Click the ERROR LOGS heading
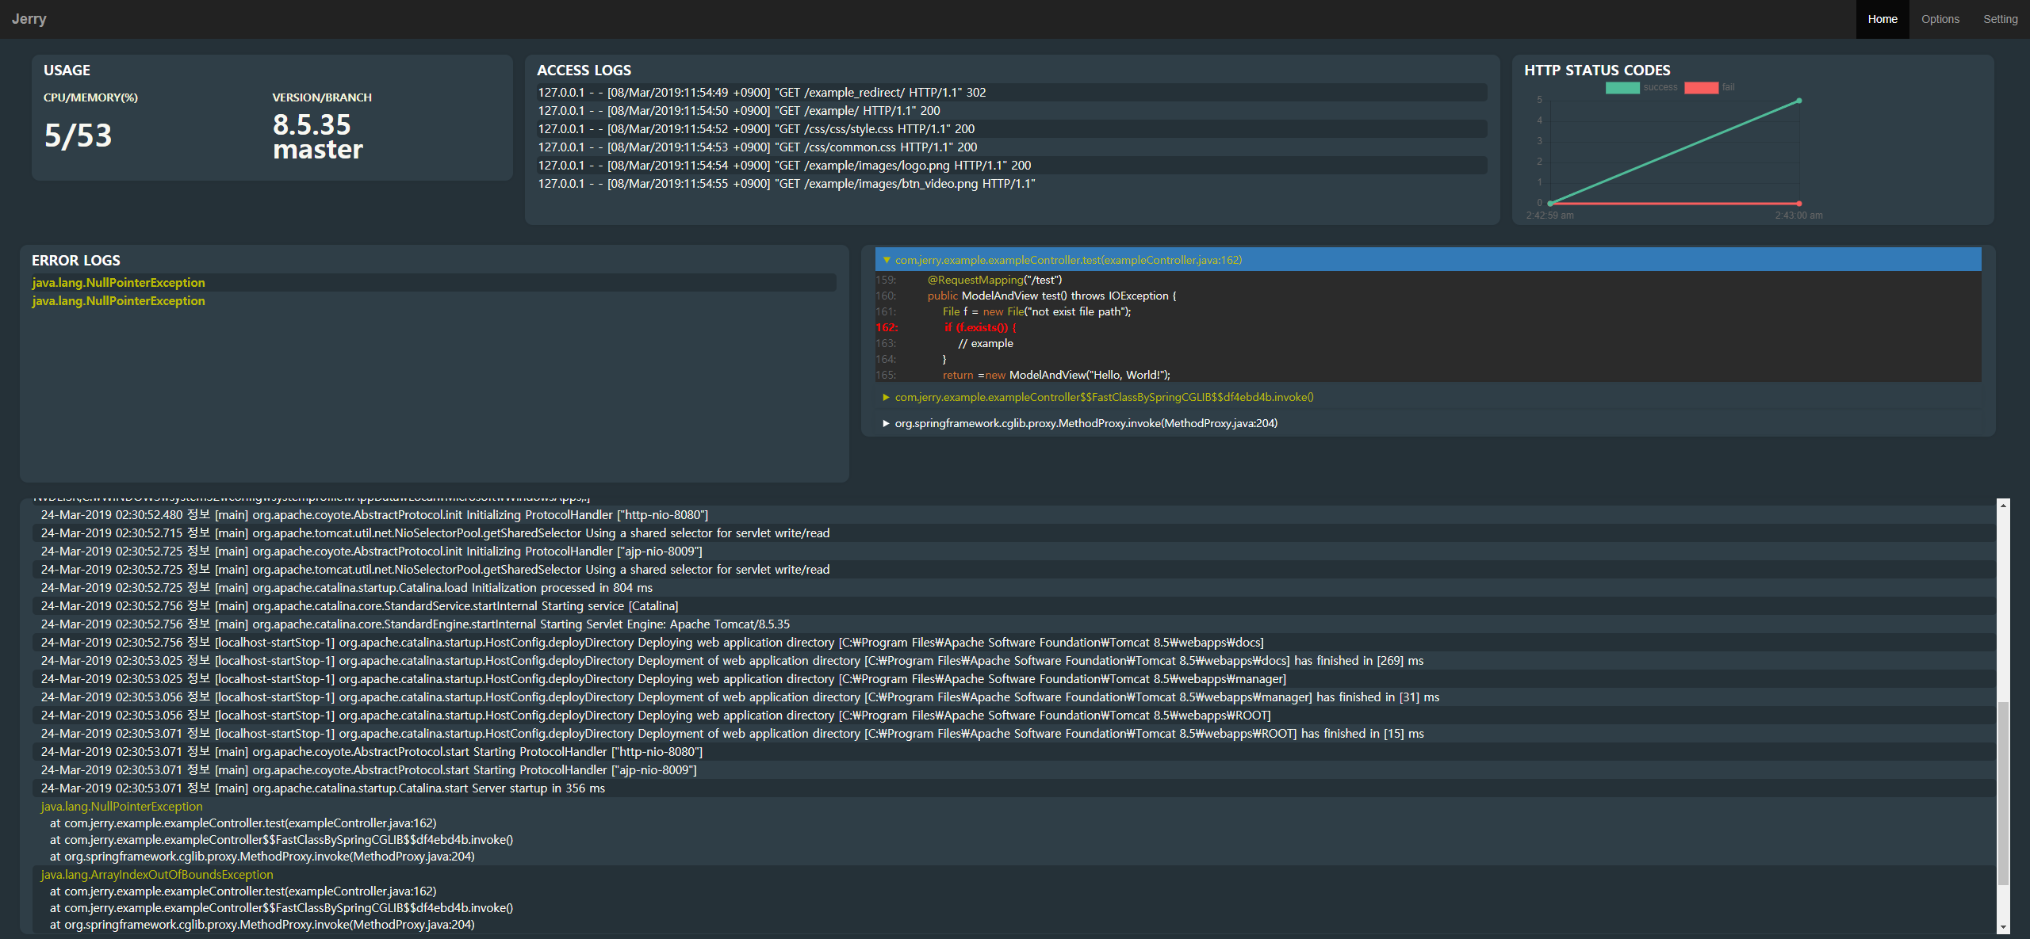Viewport: 2030px width, 939px height. (x=76, y=261)
